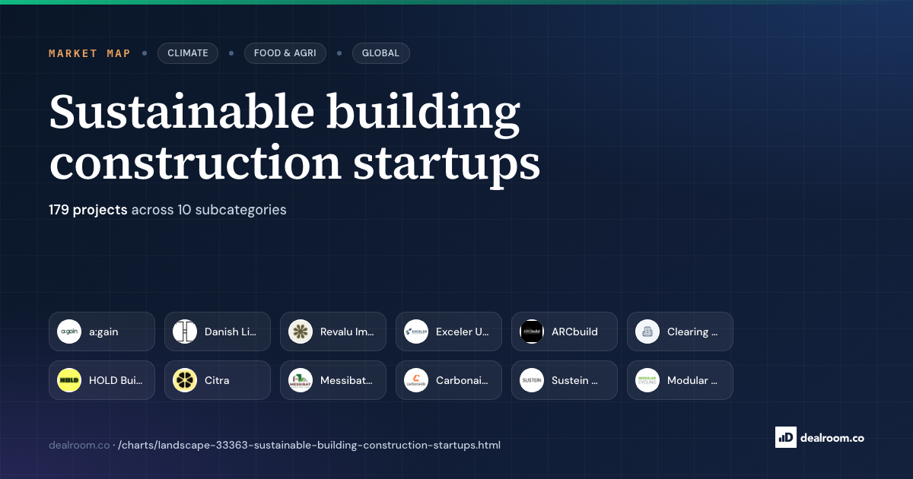Click the orange Carbonaide logo icon

[416, 380]
